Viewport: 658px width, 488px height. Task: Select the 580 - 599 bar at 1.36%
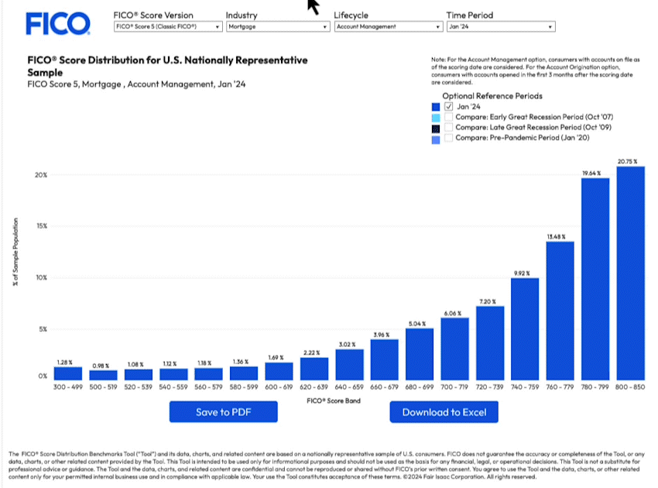click(x=244, y=373)
